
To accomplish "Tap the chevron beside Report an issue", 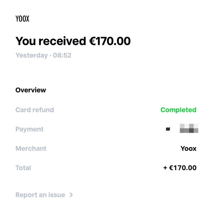I will (71, 195).
